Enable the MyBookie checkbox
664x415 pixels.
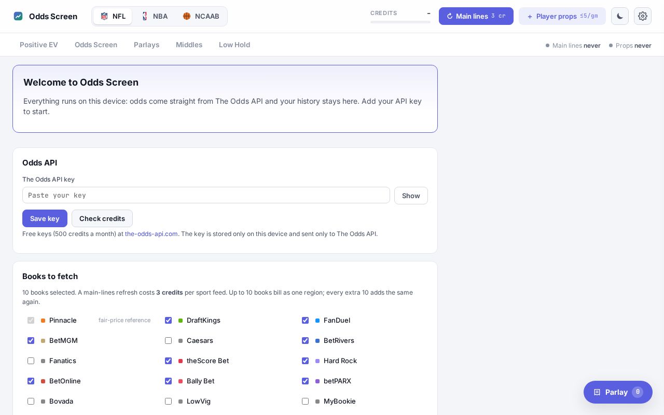click(x=305, y=402)
